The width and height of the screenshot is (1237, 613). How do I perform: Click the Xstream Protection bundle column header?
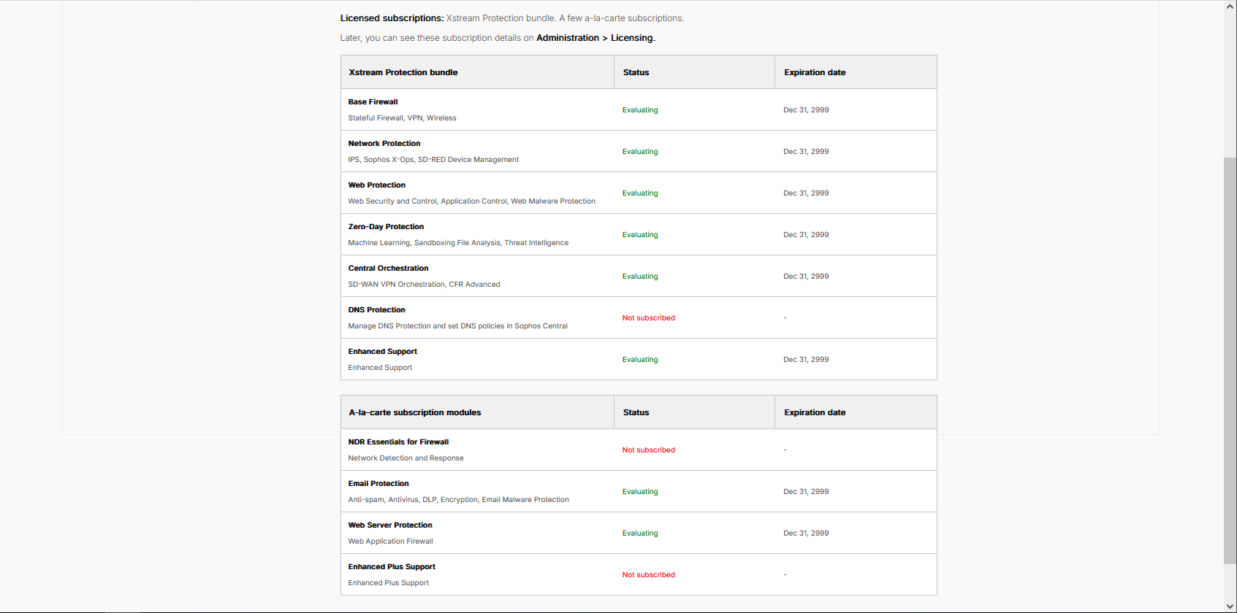(403, 72)
